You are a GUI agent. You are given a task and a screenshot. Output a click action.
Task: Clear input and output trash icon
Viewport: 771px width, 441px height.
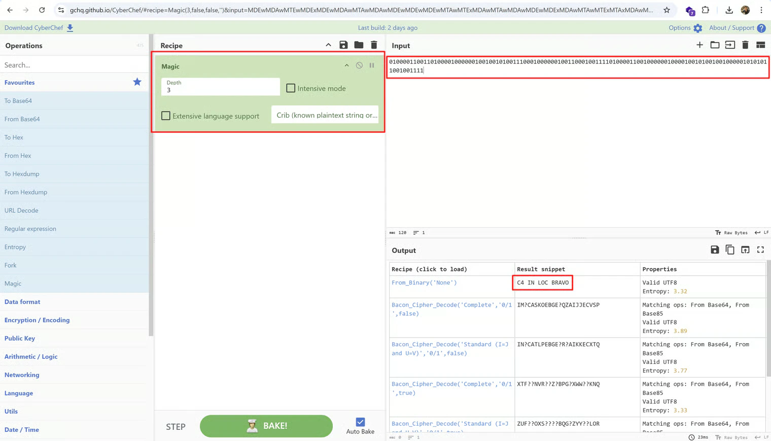(745, 45)
